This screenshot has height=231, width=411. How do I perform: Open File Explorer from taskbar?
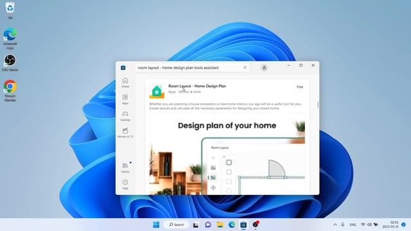coord(220,225)
